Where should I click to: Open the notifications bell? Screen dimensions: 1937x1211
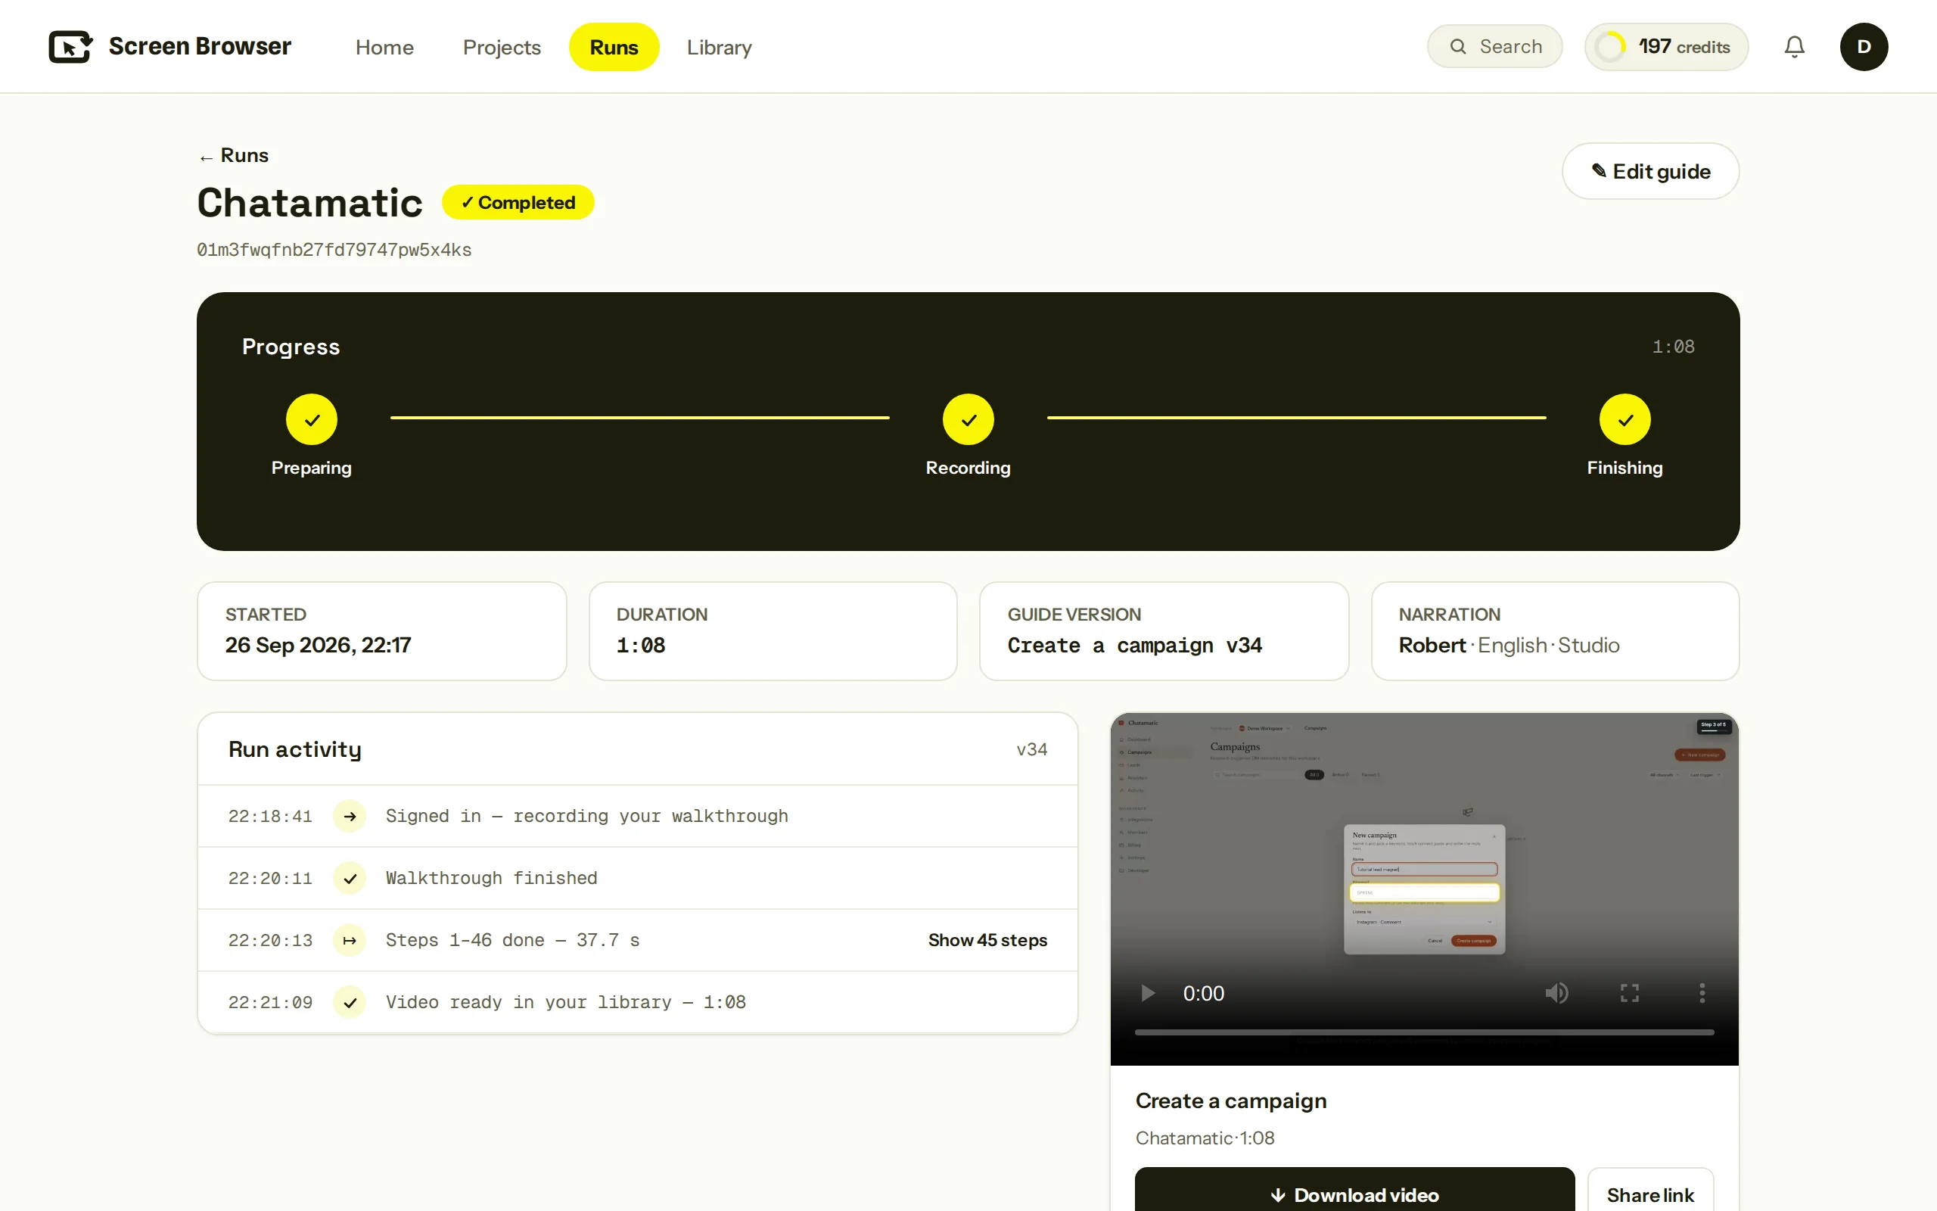point(1795,46)
